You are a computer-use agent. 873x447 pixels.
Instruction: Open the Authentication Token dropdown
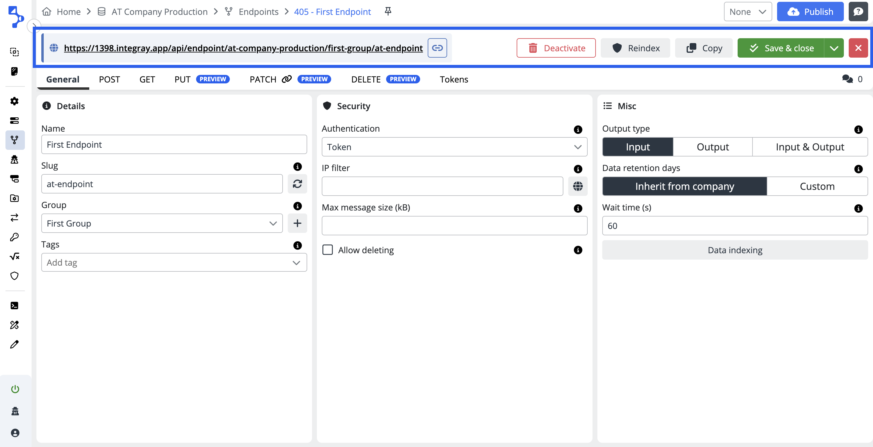454,147
